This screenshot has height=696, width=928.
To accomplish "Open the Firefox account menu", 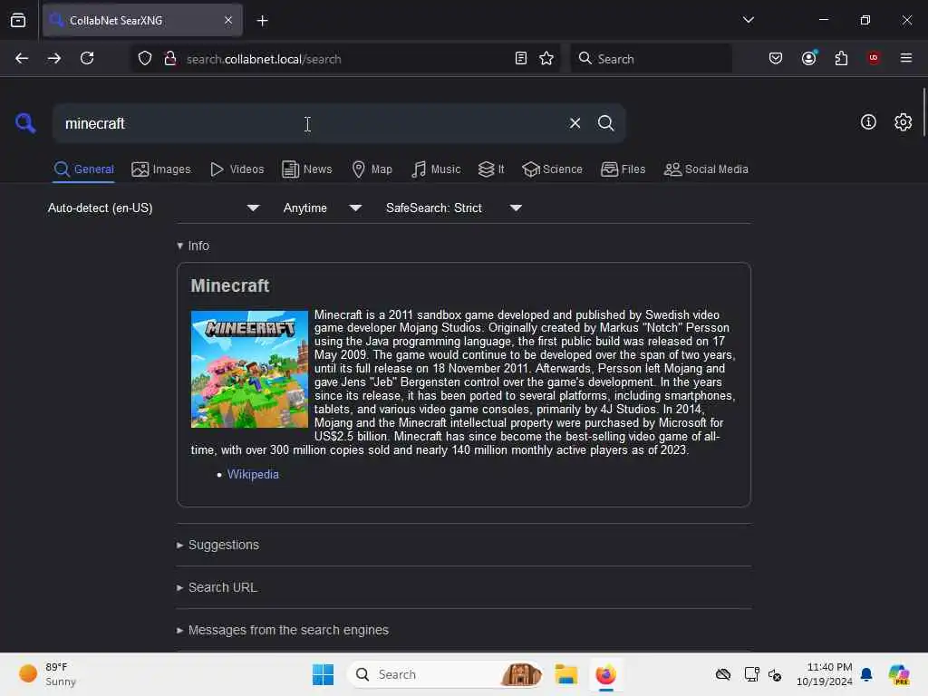I will [x=809, y=58].
